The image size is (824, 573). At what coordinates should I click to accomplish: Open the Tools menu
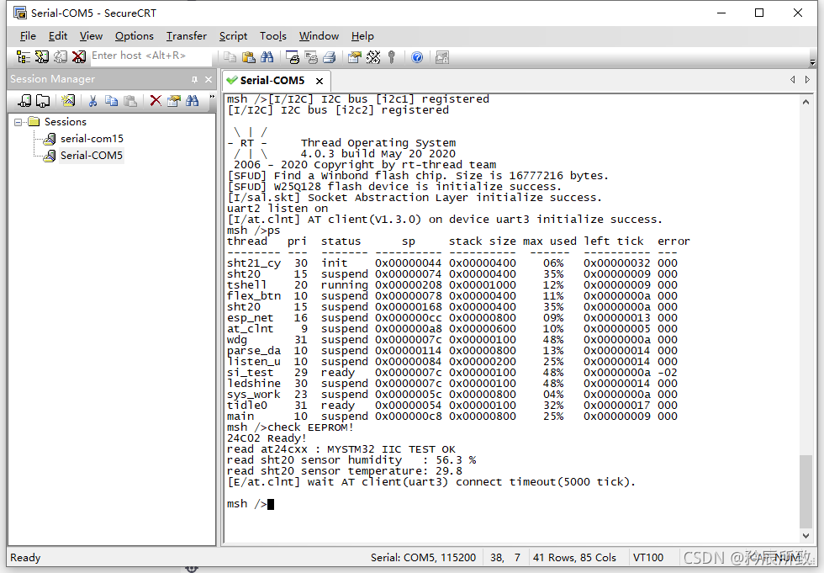pos(273,35)
